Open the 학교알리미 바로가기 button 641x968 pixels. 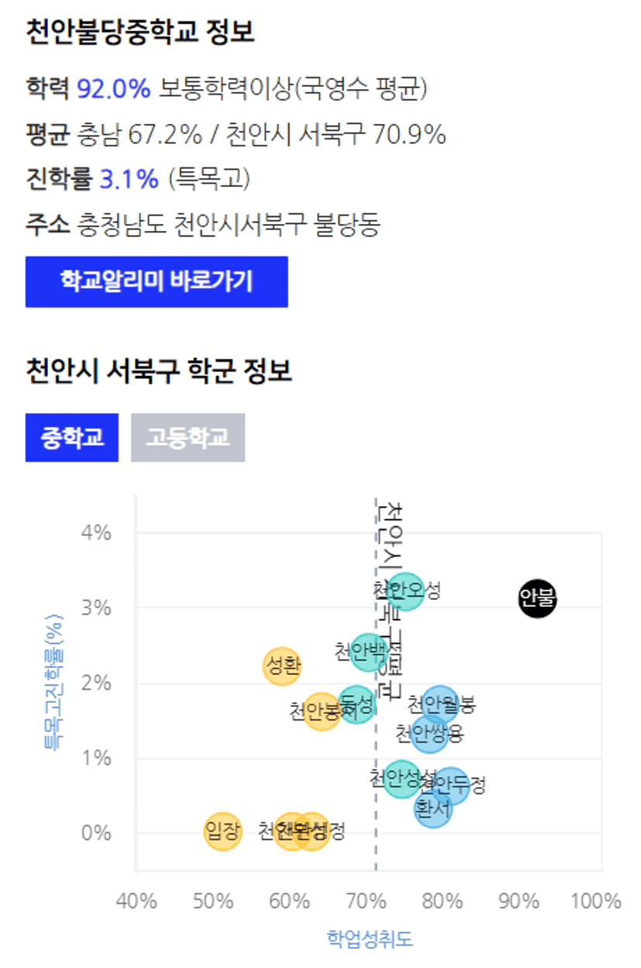click(157, 281)
